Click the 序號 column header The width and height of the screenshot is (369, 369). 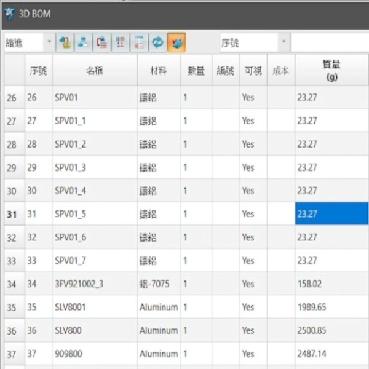click(x=38, y=70)
